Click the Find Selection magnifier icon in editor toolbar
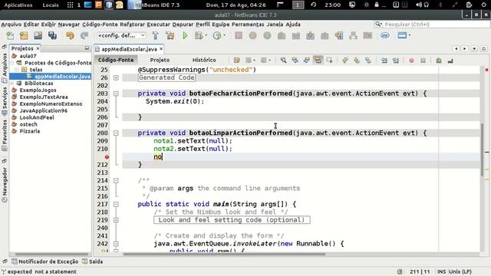 pyautogui.click(x=283, y=60)
